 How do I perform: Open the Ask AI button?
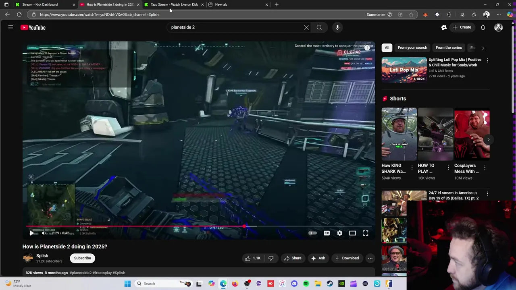[318, 258]
